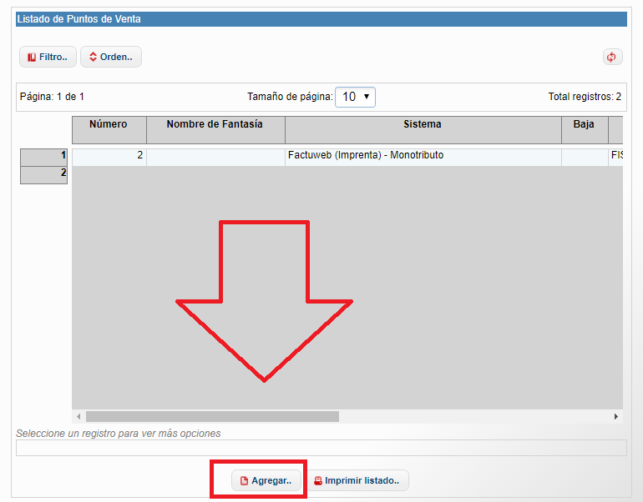Expand the Tamaño de página dropdown

(355, 97)
